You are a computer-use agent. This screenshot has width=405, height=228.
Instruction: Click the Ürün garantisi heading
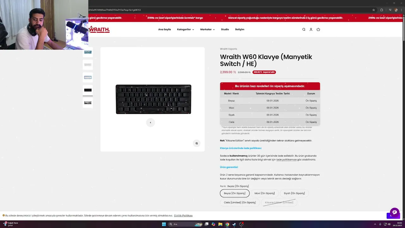pyautogui.click(x=229, y=167)
